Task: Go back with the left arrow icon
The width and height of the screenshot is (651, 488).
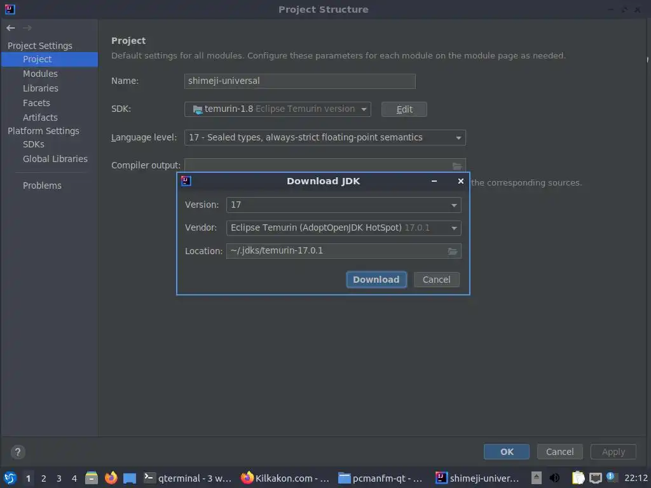Action: pos(11,28)
